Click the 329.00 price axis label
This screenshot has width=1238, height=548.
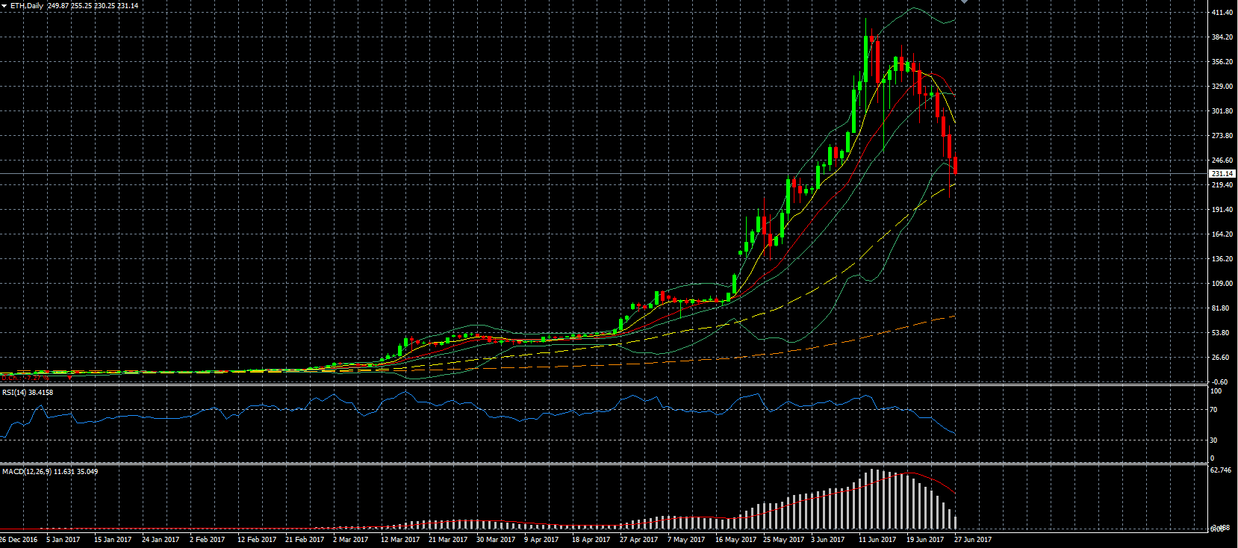click(1222, 87)
